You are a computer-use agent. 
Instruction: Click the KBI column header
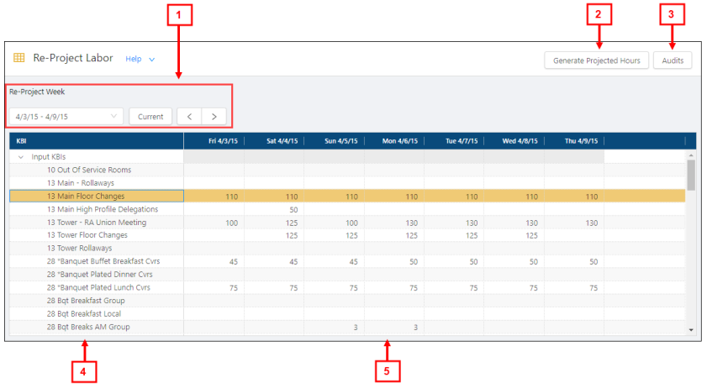(x=22, y=141)
